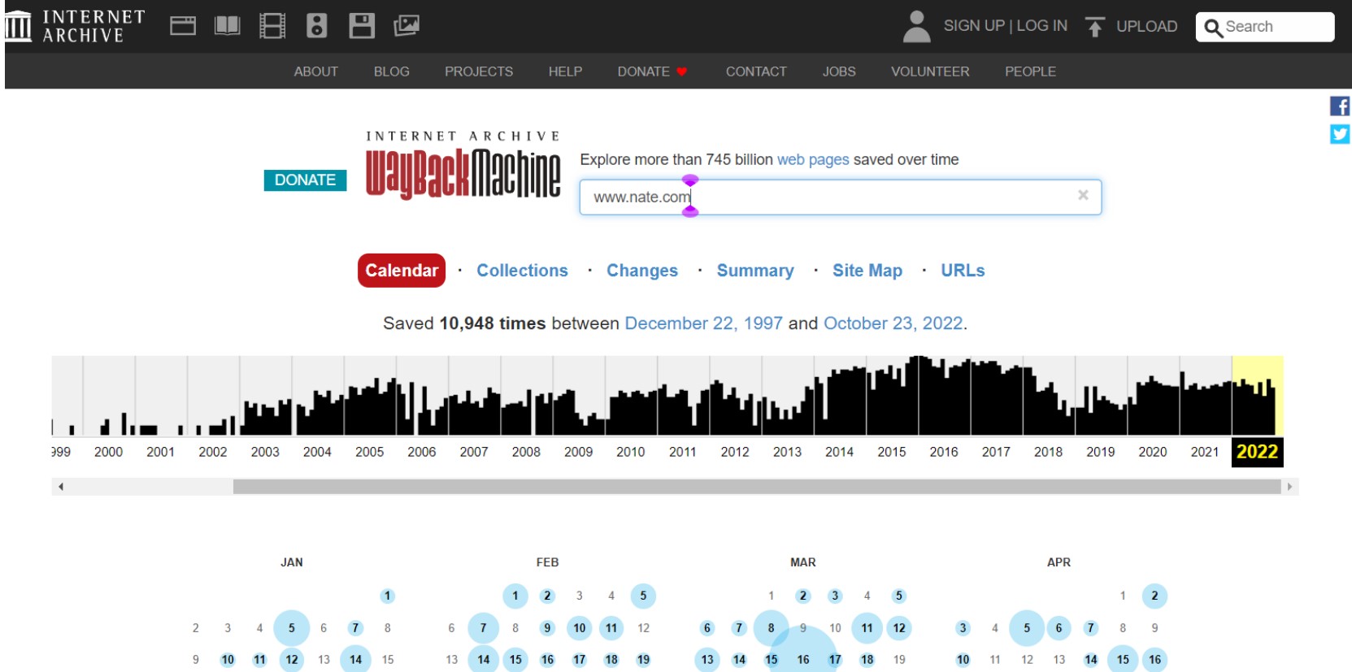1352x672 pixels.
Task: Open the January 14 snapshot
Action: click(x=356, y=660)
